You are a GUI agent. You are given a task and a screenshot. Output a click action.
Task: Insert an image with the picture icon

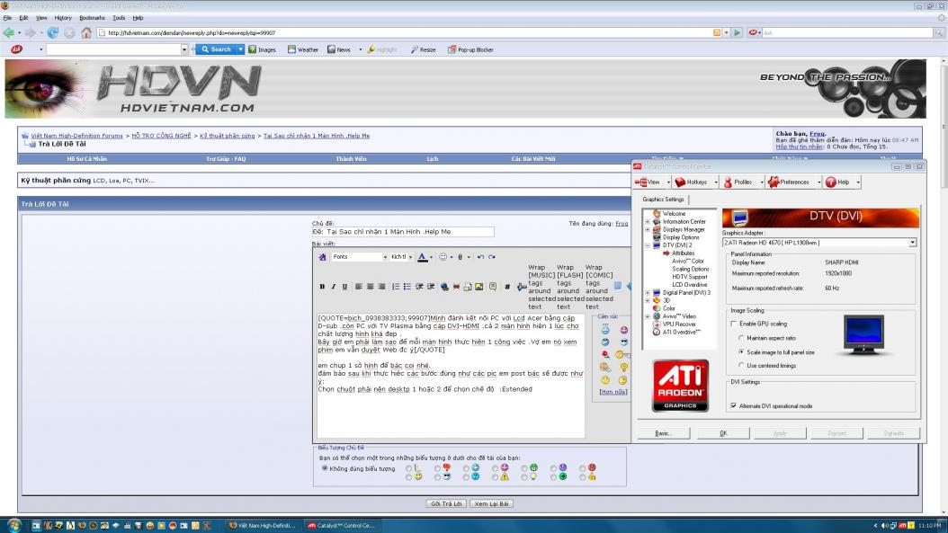[x=478, y=287]
